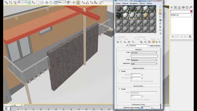Open Utilities menu in Material Editor
The width and height of the screenshot is (197, 111).
tap(149, 3)
